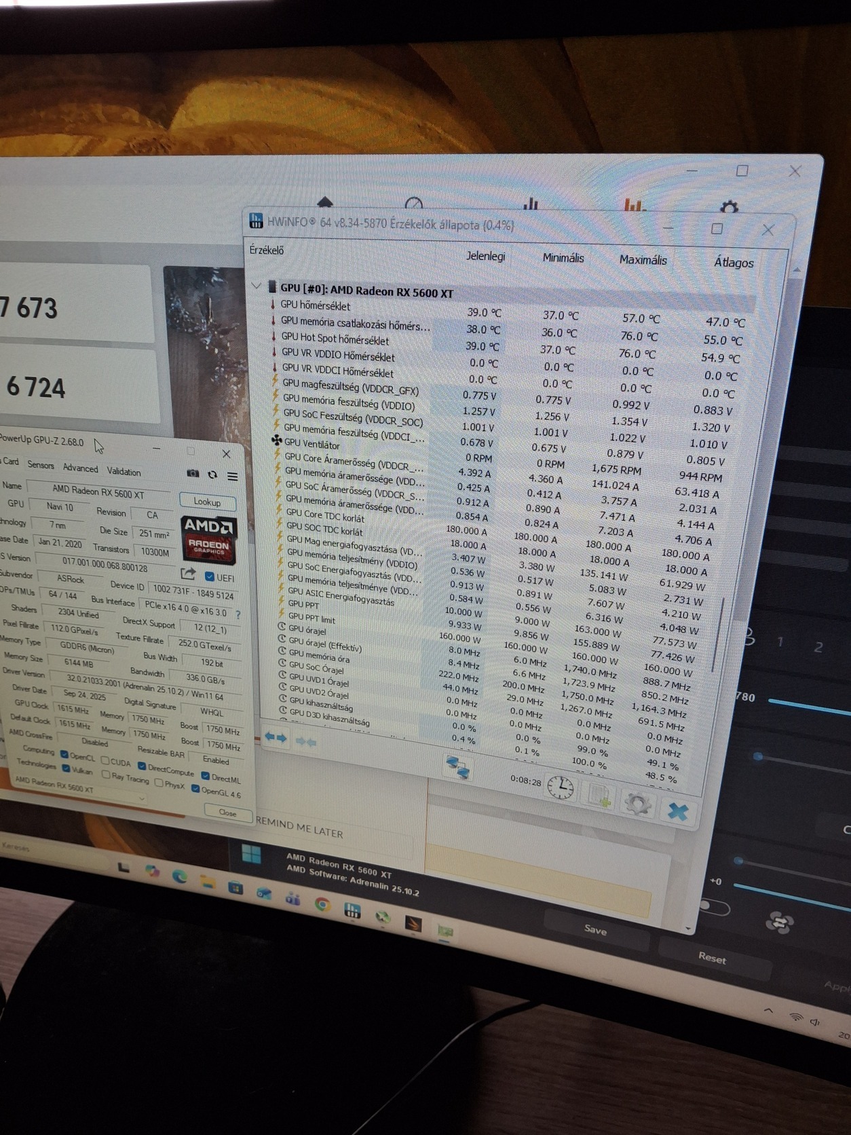The image size is (851, 1135).
Task: Click HWiNFO collapse columns grey arrows button
Action: click(x=306, y=741)
